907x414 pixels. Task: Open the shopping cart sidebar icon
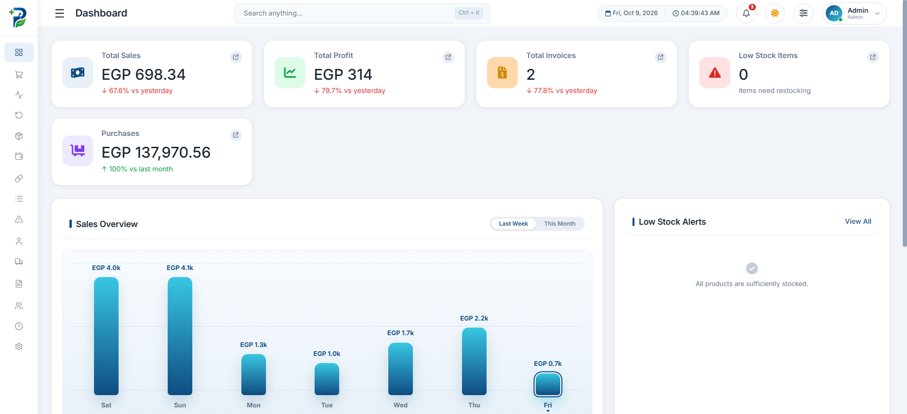[19, 75]
